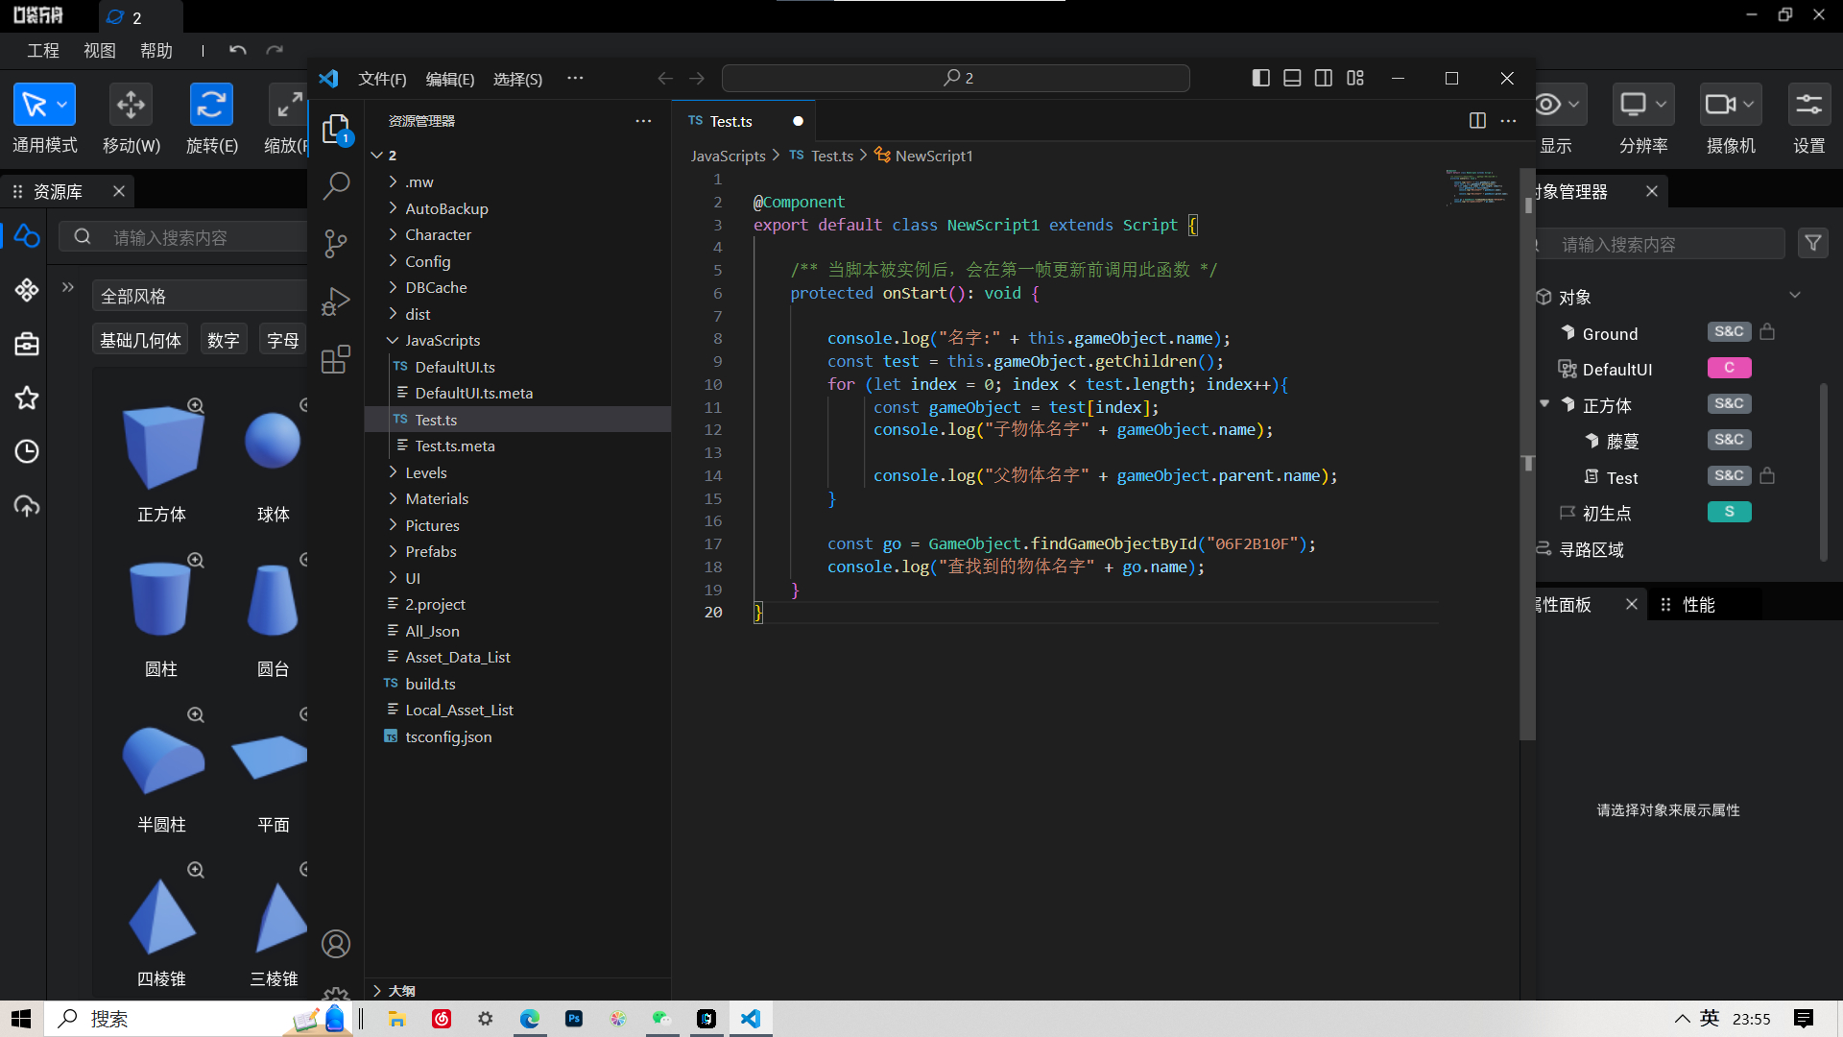Open Explorer panel more actions ellipsis
This screenshot has width=1843, height=1037.
coord(643,121)
